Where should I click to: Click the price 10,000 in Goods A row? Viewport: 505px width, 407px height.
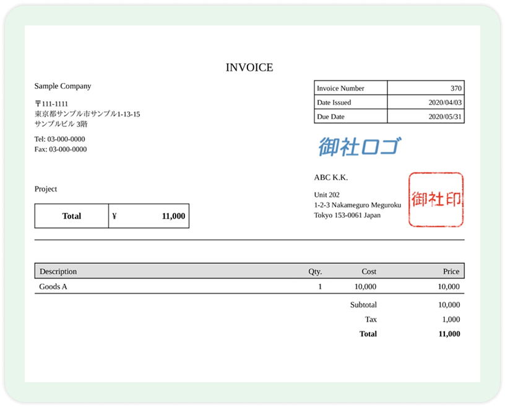449,286
